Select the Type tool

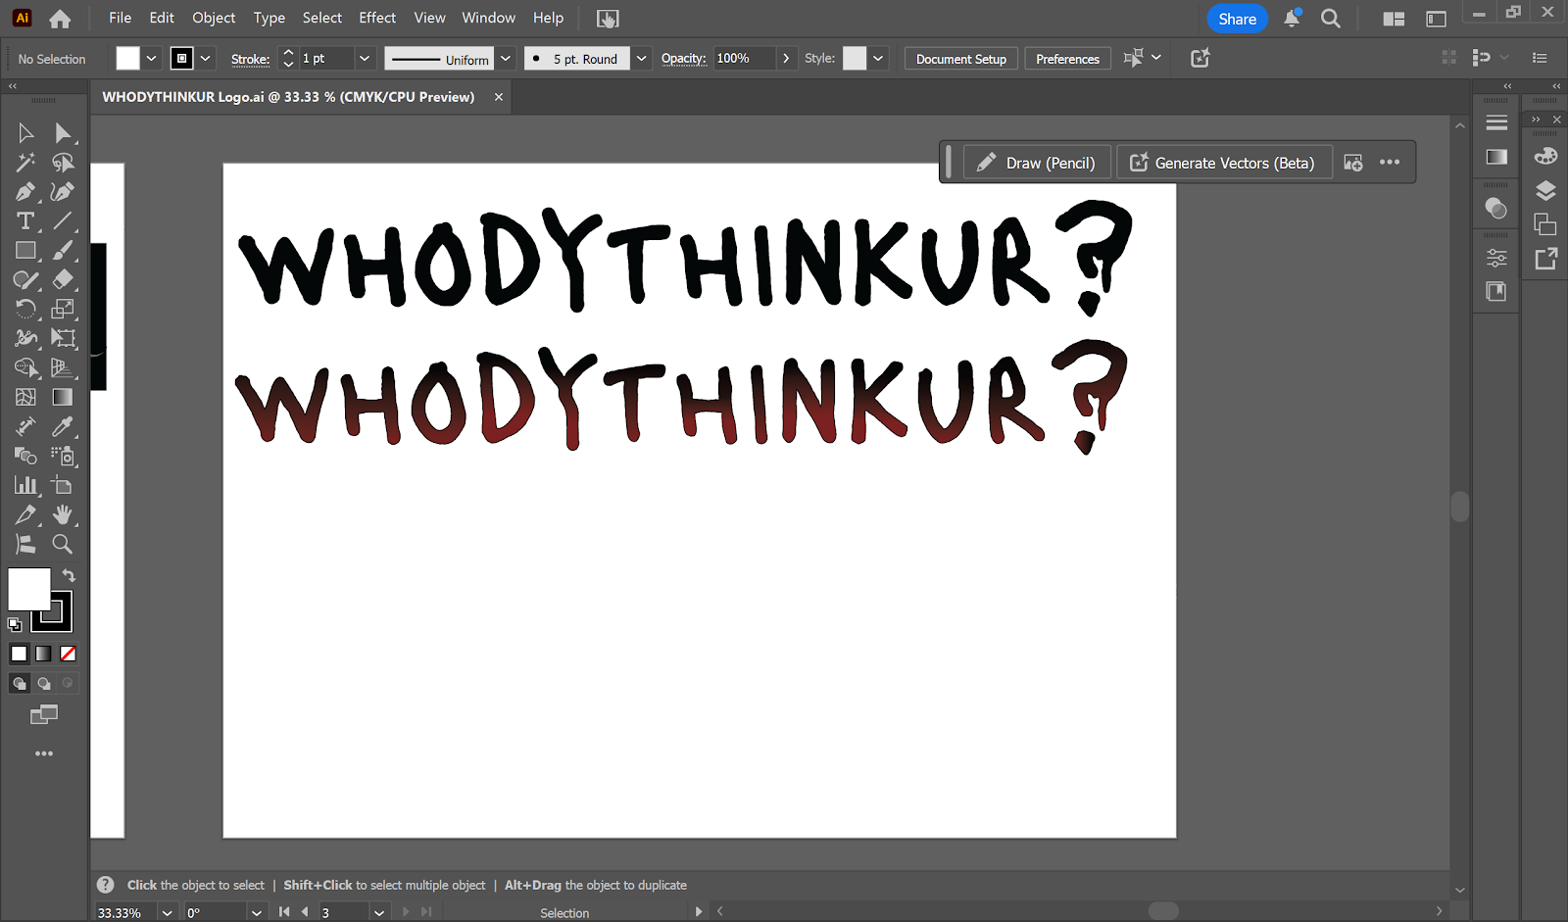tap(25, 221)
